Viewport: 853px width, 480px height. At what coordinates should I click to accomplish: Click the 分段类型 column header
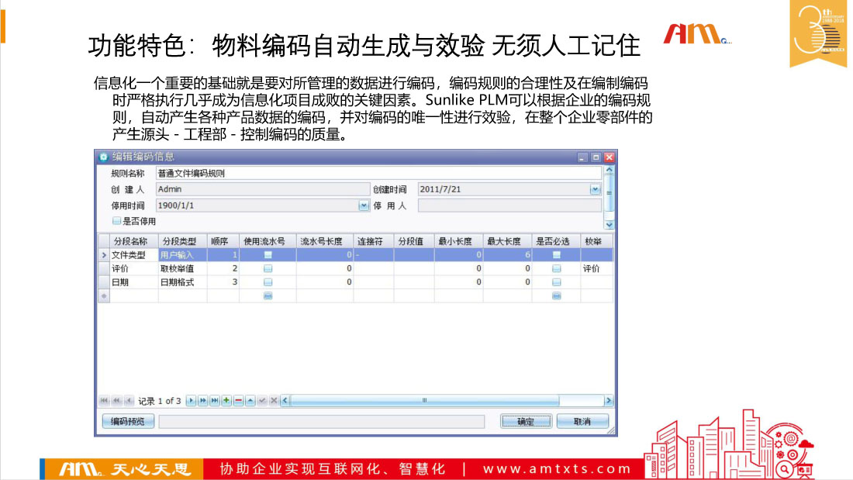pyautogui.click(x=178, y=240)
